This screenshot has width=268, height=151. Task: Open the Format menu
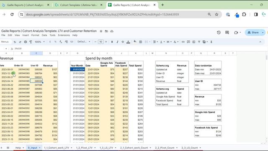click(35, 35)
